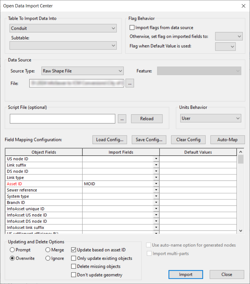Browse for data source file using ellipsis button
250x284 pixels.
pyautogui.click(x=130, y=83)
